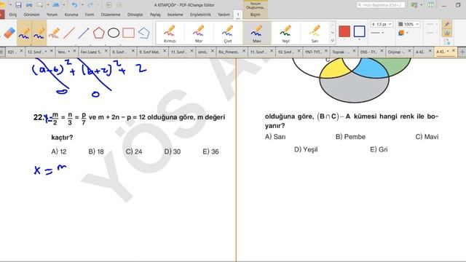466x262 pixels.
Task: Click the Undo arrow icon
Action: pos(74,5)
